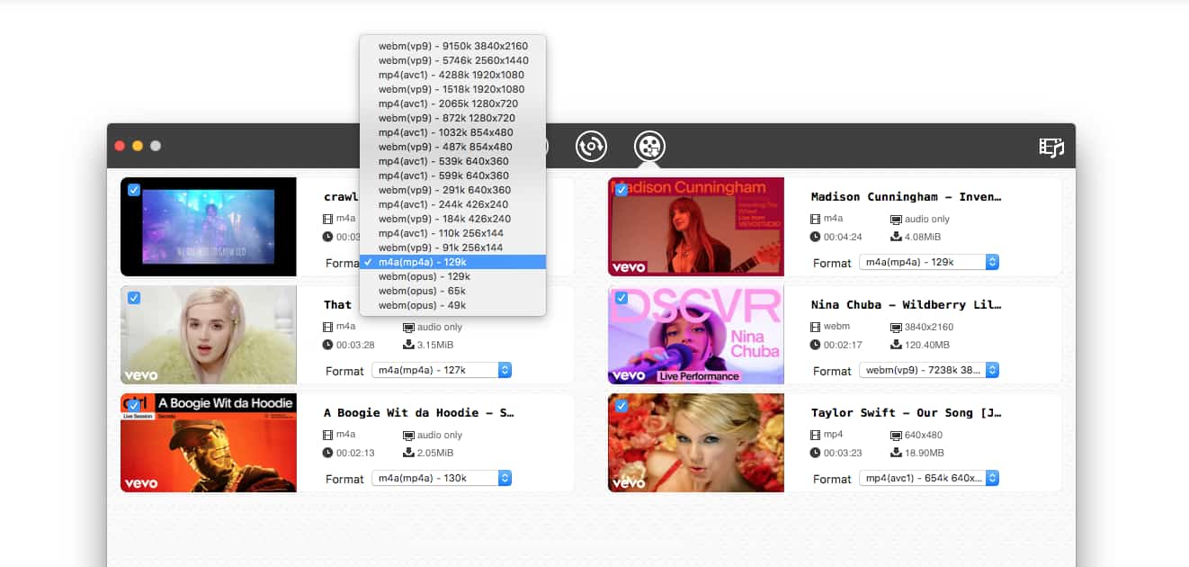Click the monitor icon in the That card
This screenshot has width=1189, height=567.
point(408,327)
